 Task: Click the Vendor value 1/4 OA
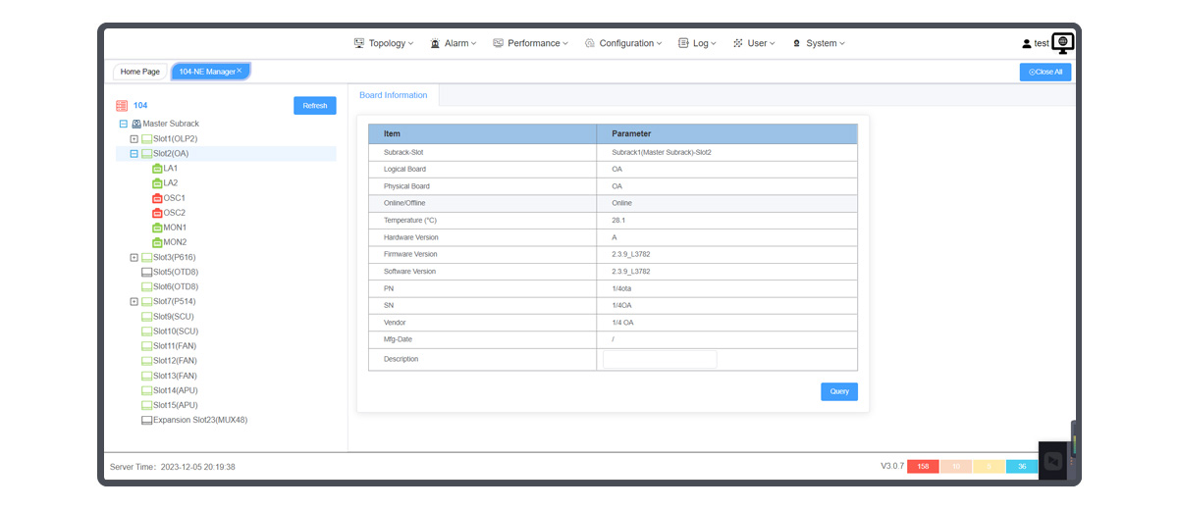click(x=622, y=323)
